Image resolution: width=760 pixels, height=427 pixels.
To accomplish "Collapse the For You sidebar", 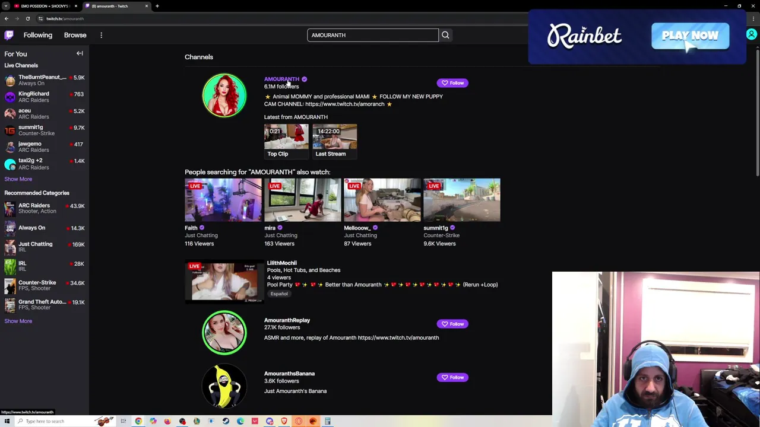I will click(x=80, y=53).
